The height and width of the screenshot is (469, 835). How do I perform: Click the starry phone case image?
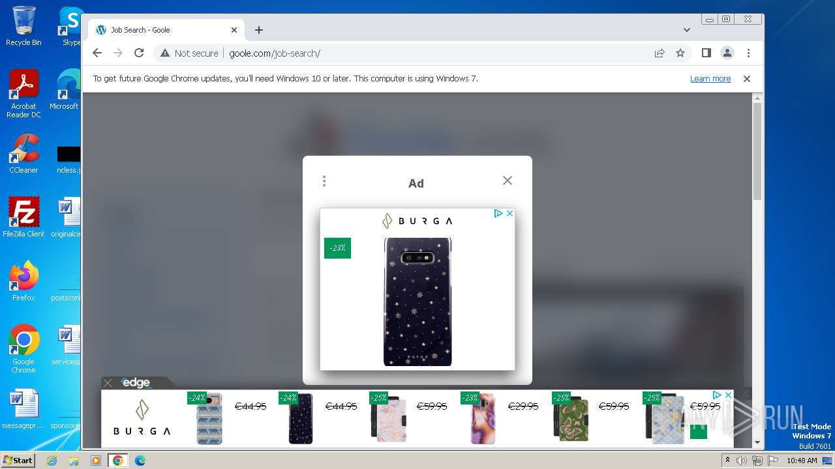pyautogui.click(x=417, y=302)
